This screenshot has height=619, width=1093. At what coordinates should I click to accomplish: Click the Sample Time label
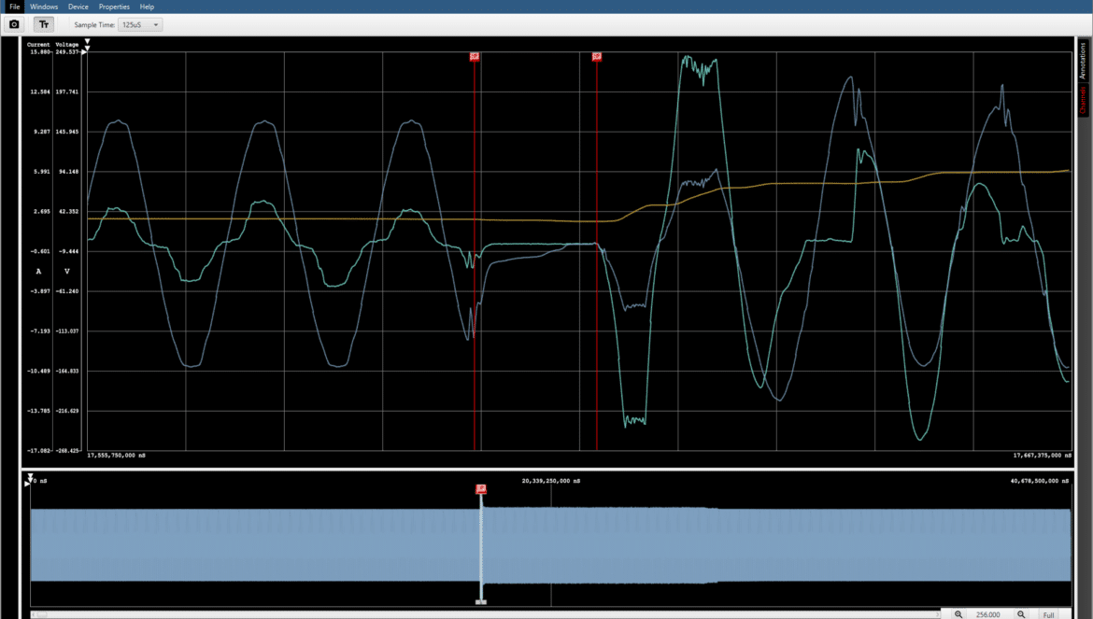94,25
